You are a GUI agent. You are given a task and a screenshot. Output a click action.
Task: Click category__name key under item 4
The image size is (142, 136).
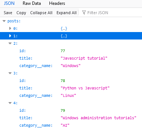[x=36, y=125]
